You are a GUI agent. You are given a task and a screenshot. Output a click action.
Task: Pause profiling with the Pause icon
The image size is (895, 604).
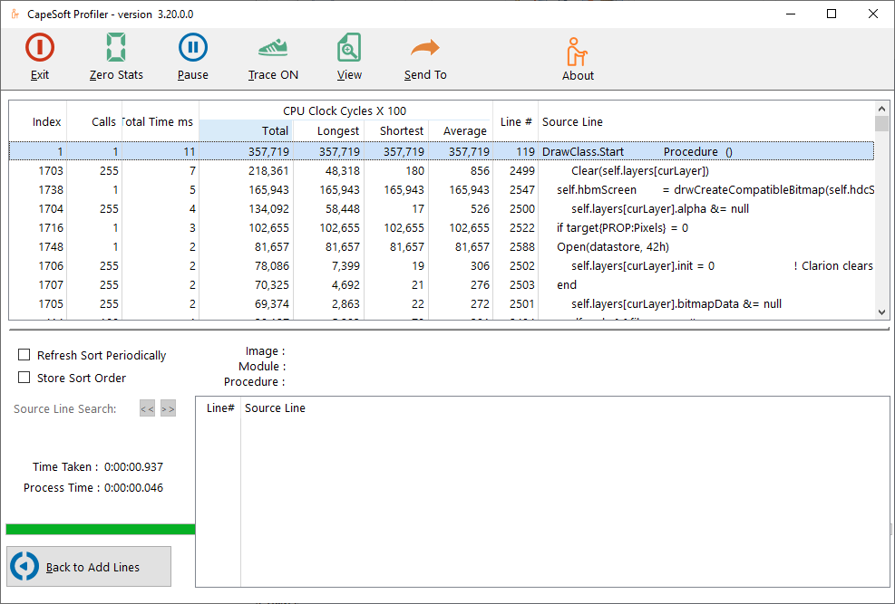click(x=192, y=48)
